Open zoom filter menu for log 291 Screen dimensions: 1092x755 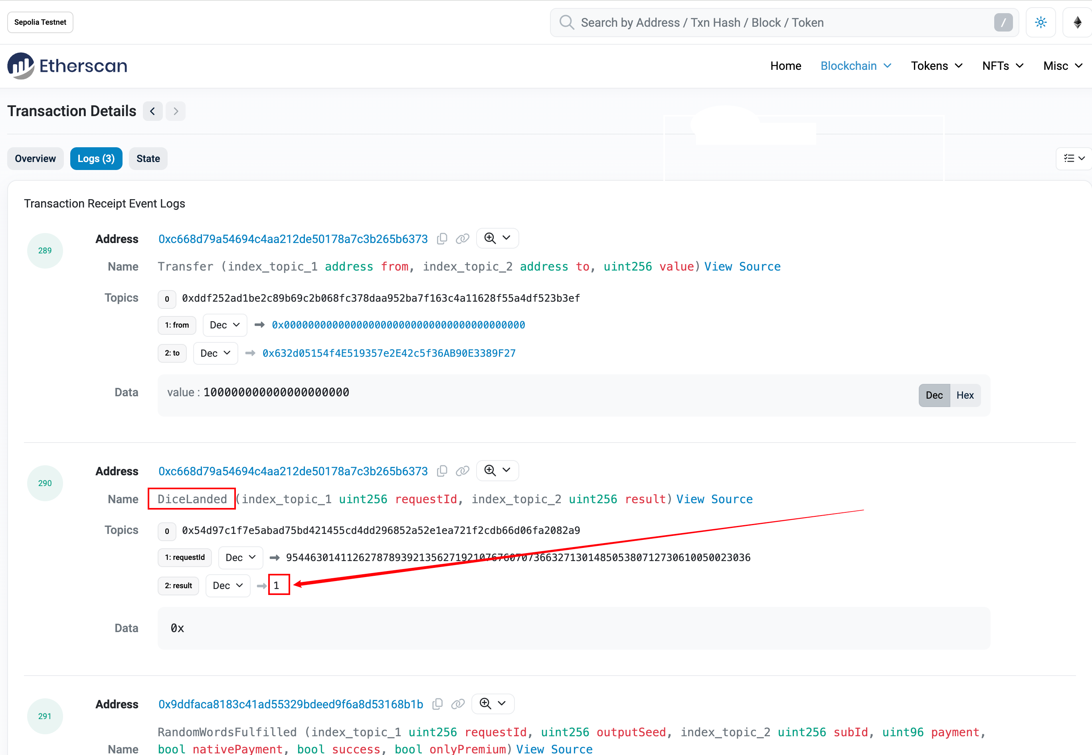(x=493, y=704)
